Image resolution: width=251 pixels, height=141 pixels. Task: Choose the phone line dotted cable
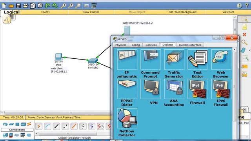point(83,126)
